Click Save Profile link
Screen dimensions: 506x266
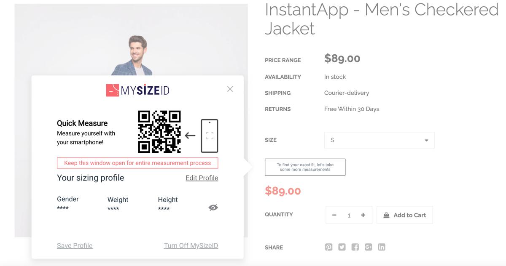(75, 246)
